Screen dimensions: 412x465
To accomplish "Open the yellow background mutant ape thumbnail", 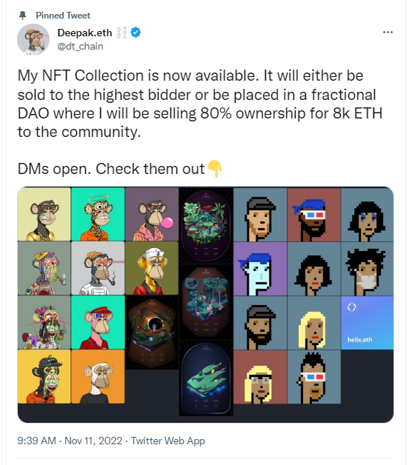I will click(44, 377).
